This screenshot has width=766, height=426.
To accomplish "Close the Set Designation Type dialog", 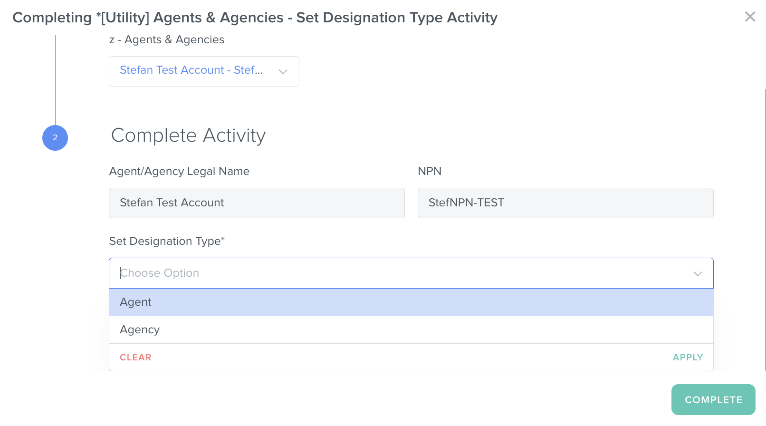I will pos(750,17).
